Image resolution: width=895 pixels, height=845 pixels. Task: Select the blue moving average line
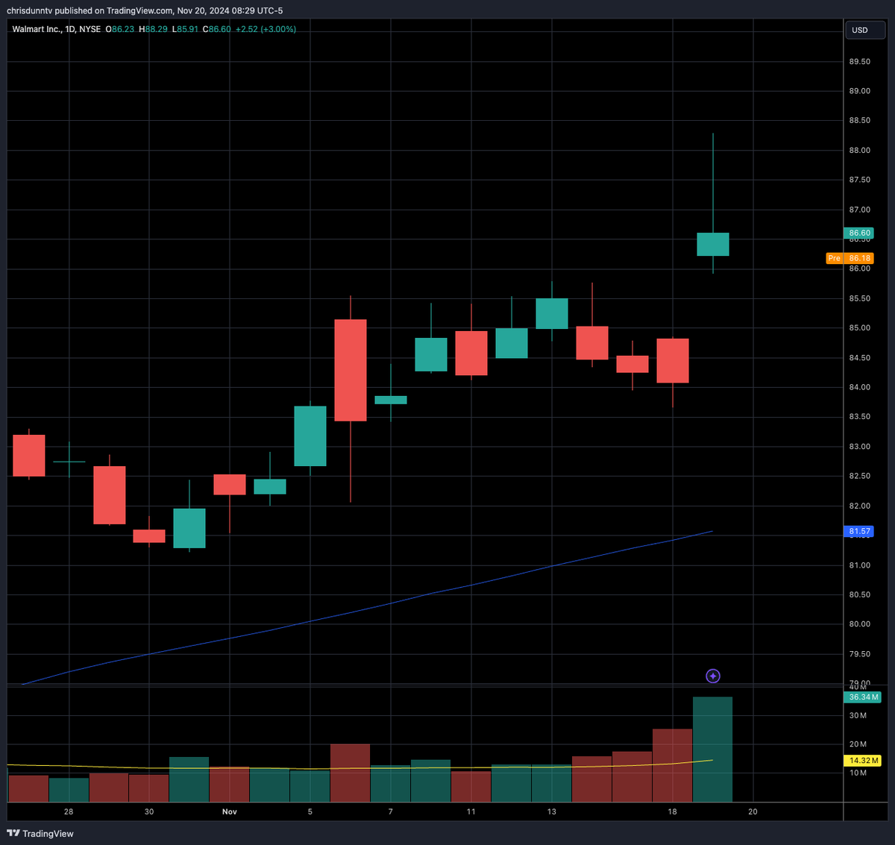(x=391, y=603)
